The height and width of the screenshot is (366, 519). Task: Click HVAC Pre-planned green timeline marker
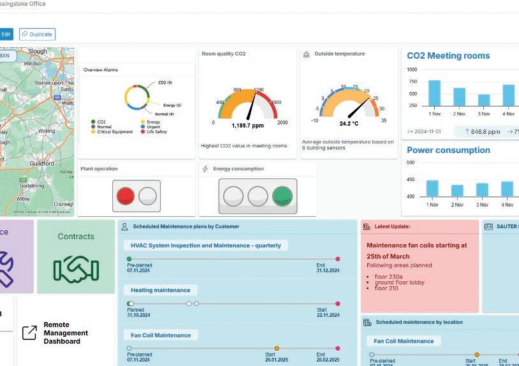(x=129, y=259)
